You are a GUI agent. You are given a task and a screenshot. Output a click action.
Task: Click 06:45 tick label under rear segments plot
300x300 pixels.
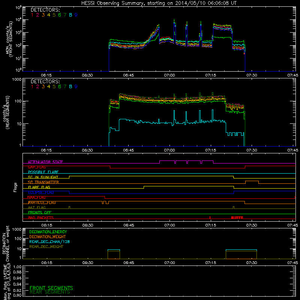[x=128, y=150]
